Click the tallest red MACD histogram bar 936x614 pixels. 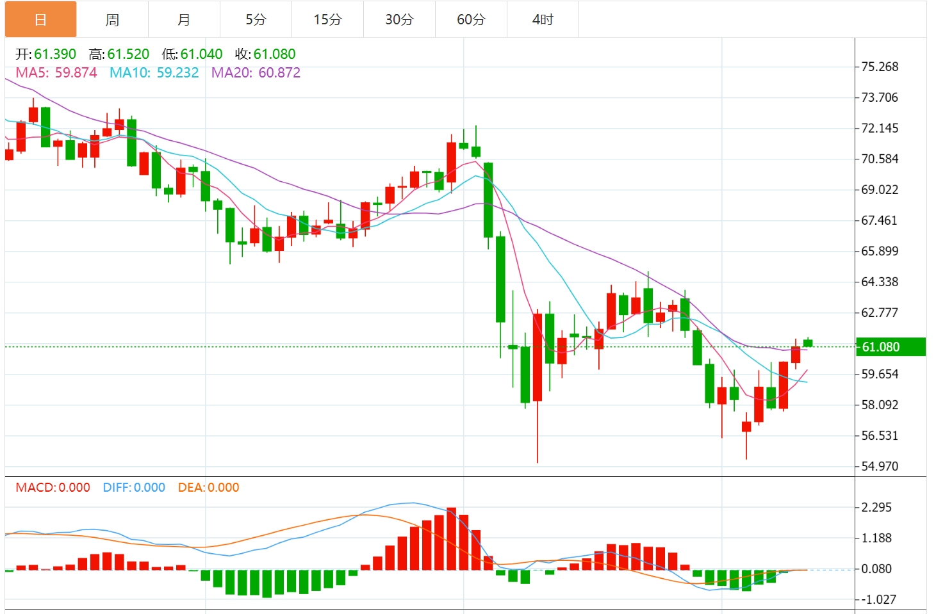451,538
